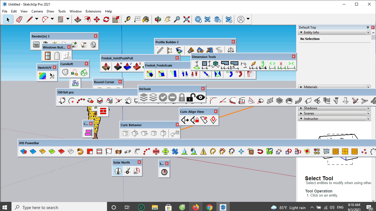Click the Tape Measure tool
The image size is (376, 211).
coord(127,19)
